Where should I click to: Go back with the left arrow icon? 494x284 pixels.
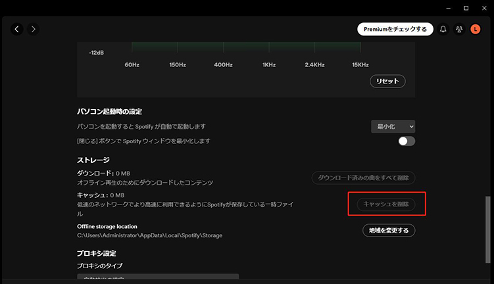17,30
